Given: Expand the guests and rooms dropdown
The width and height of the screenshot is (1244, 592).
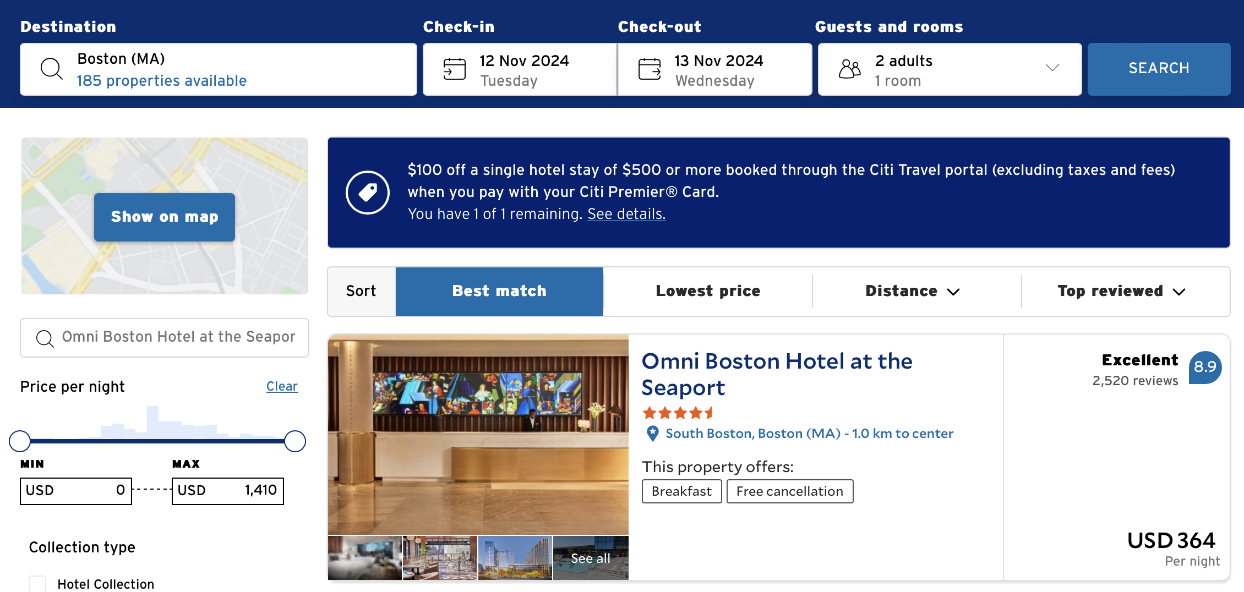Looking at the screenshot, I should (x=1052, y=68).
